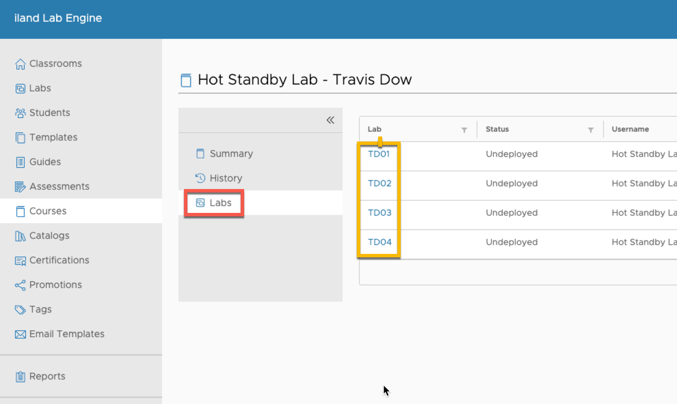Click the Email Templates envelope icon
677x404 pixels.
(x=21, y=334)
